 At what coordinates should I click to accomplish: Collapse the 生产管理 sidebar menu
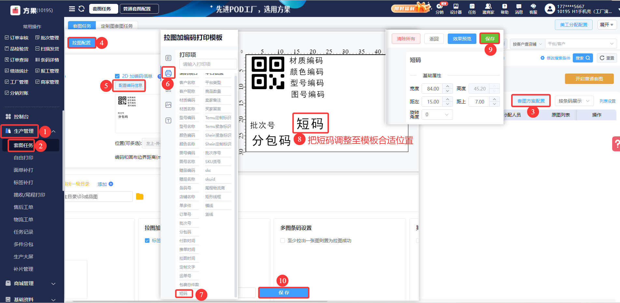click(x=54, y=131)
